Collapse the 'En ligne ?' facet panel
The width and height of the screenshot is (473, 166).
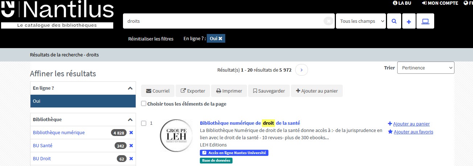130,88
